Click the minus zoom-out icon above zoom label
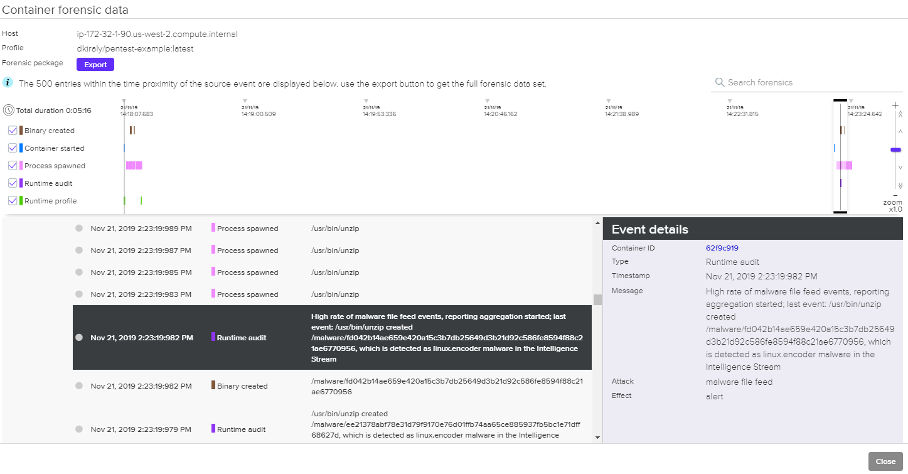This screenshot has width=908, height=474. coord(895,195)
